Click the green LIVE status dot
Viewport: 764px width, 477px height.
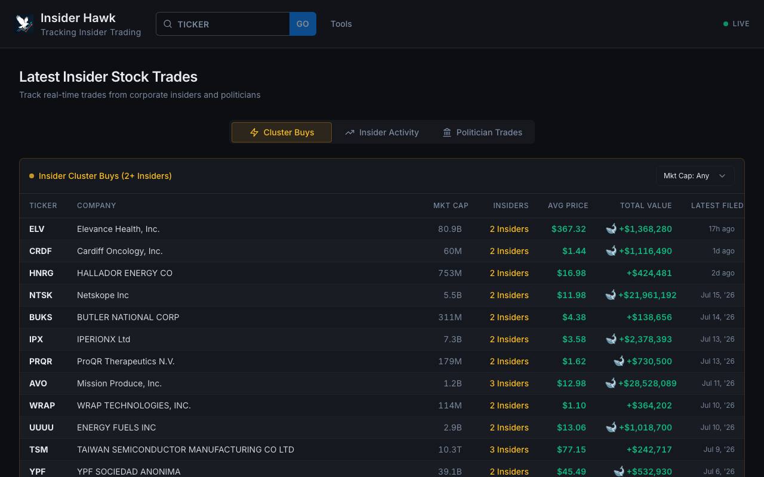726,24
